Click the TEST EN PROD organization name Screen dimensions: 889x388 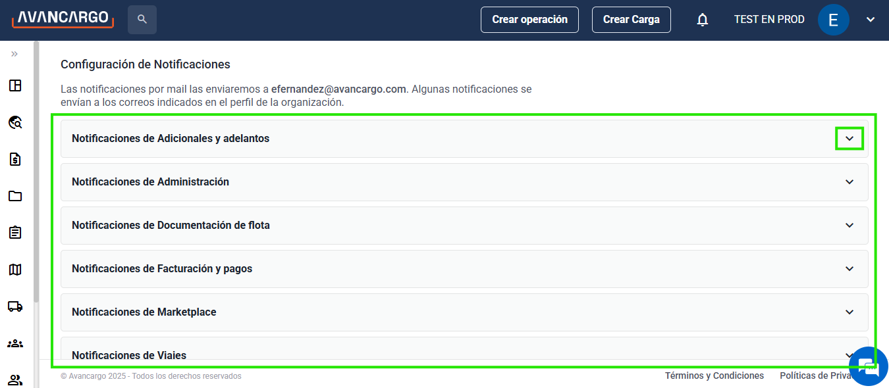769,20
